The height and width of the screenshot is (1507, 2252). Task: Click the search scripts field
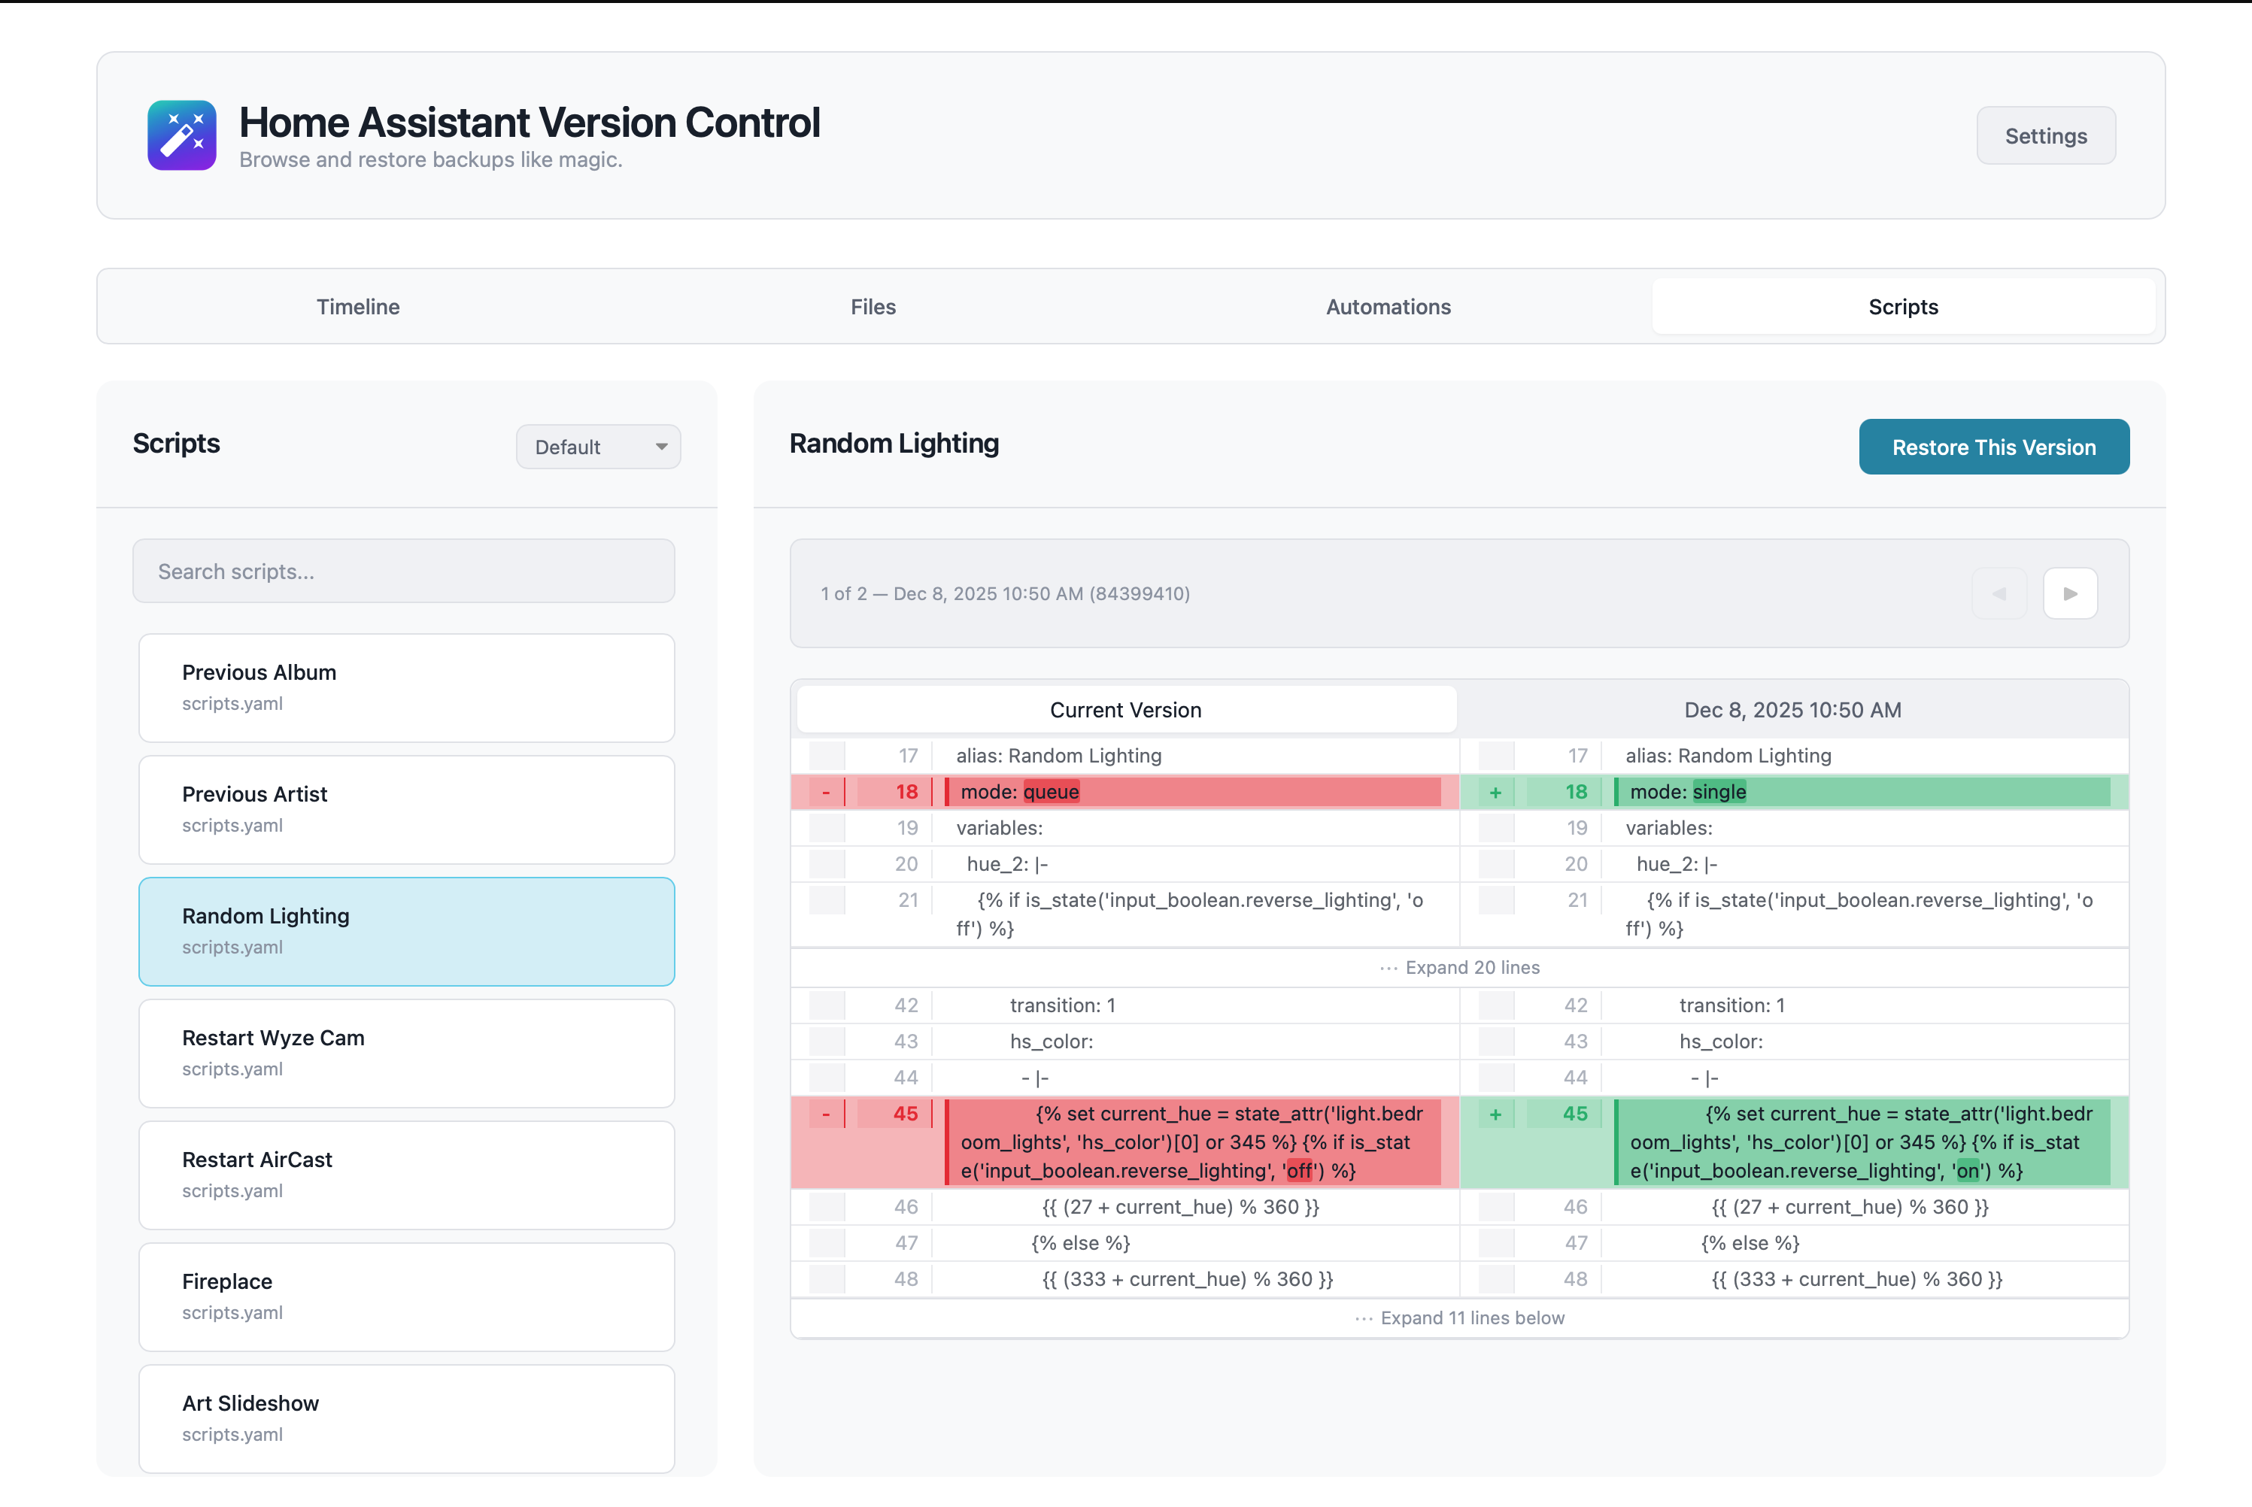(404, 571)
